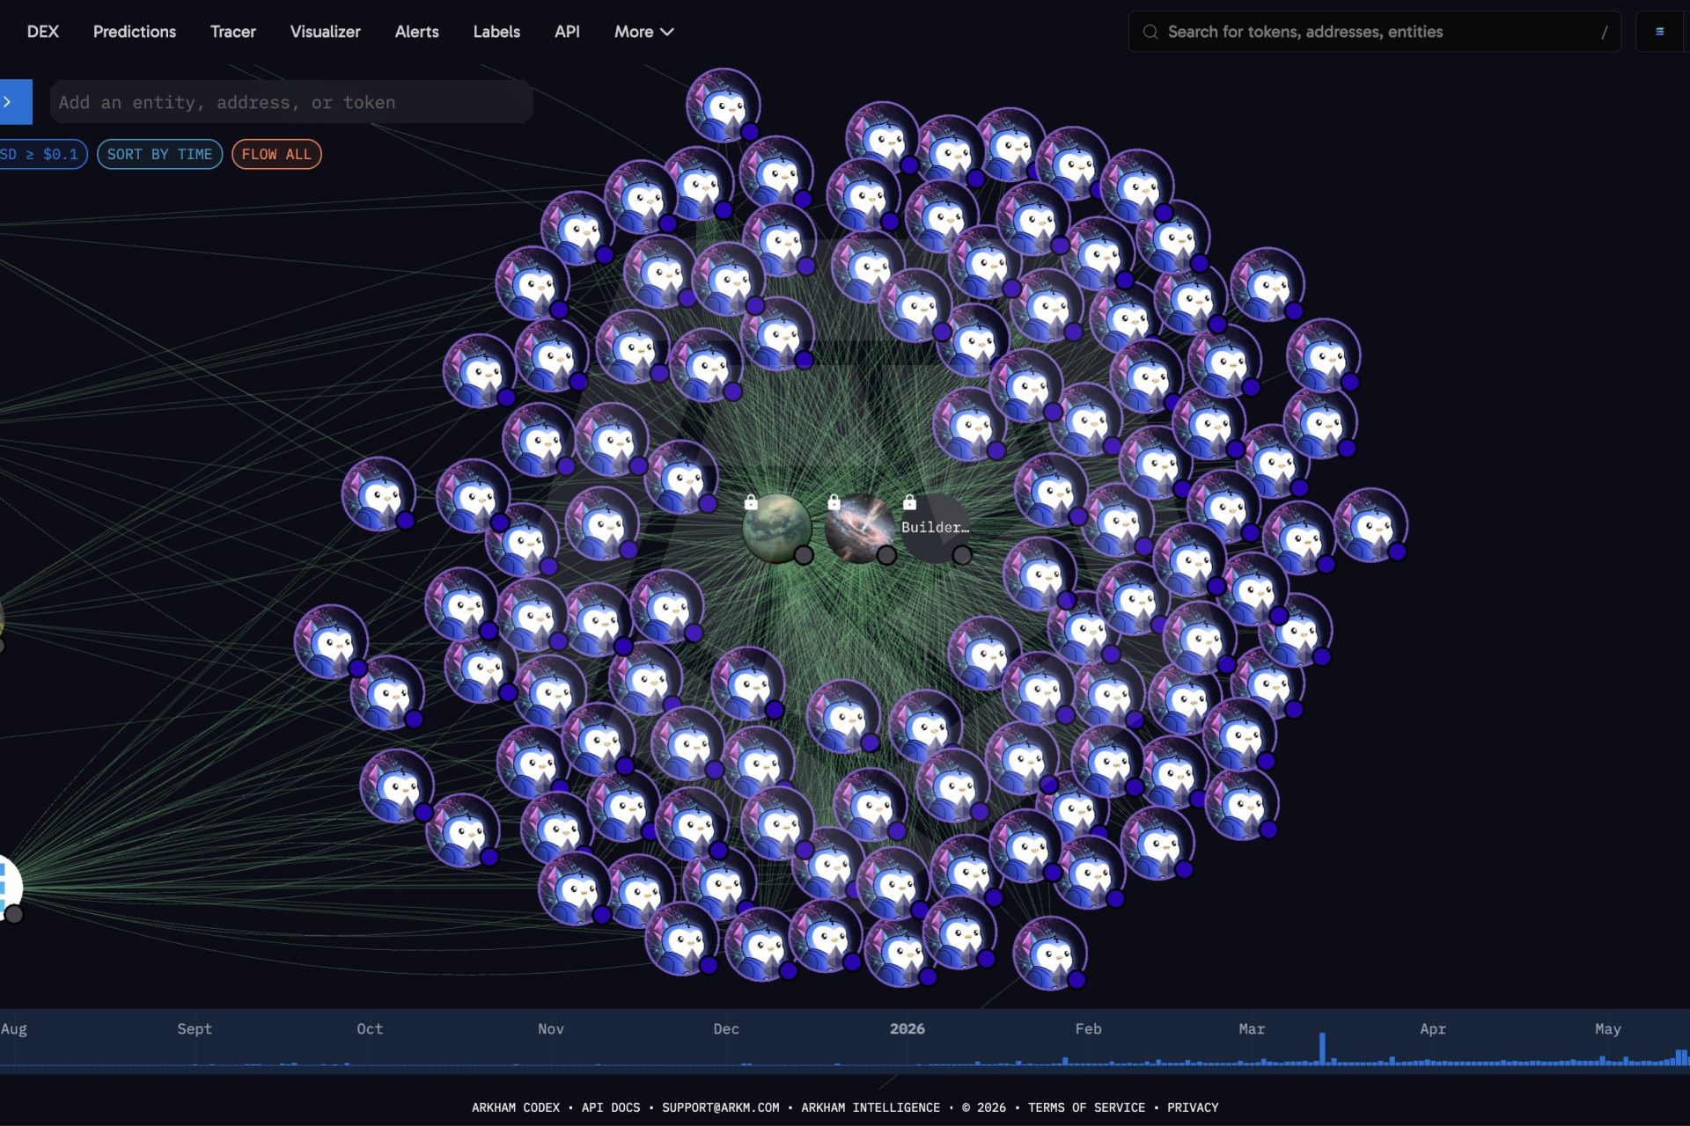Toggle the Sort By Time option
This screenshot has height=1126, width=1690.
(159, 154)
